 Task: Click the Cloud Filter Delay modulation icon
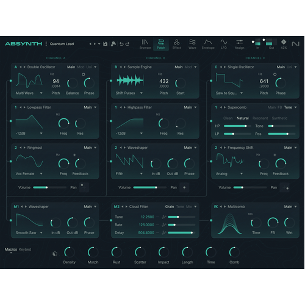pos(164,232)
